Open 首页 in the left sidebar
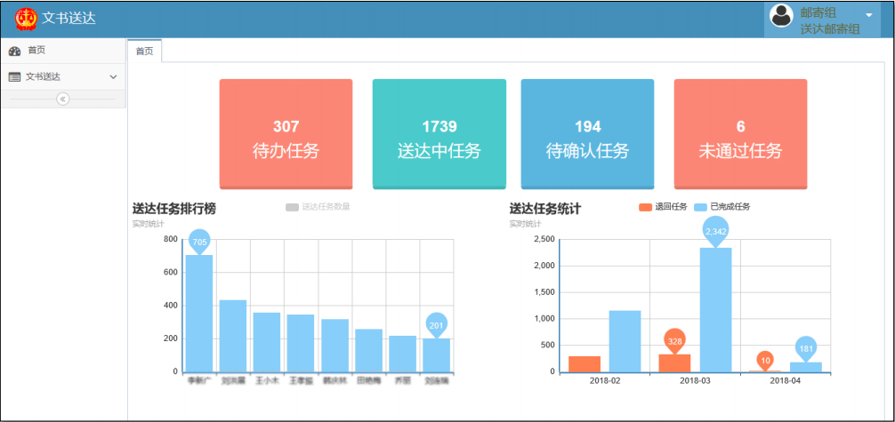The height and width of the screenshot is (422, 895). point(63,51)
